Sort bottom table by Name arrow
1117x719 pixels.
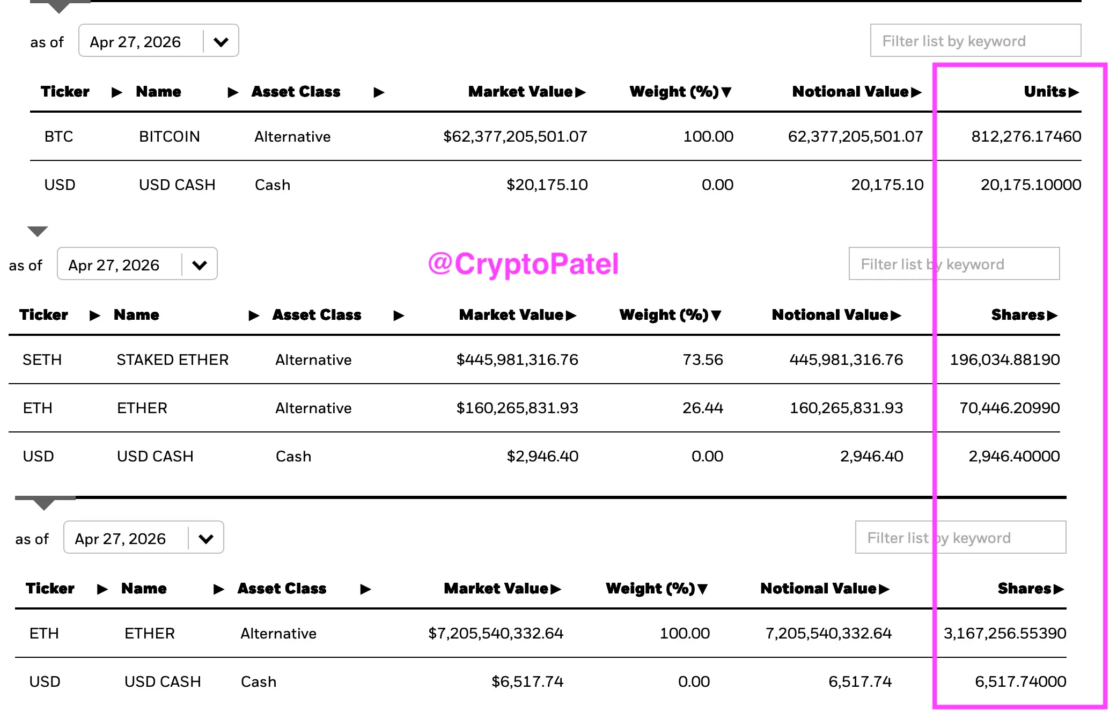[218, 589]
